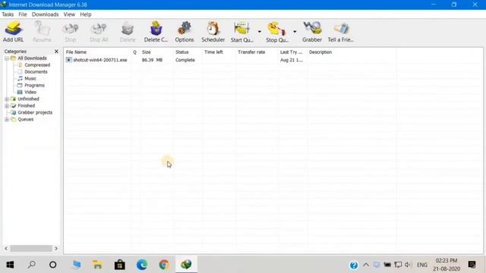Open the Start Queue dropdown arrow

[260, 32]
